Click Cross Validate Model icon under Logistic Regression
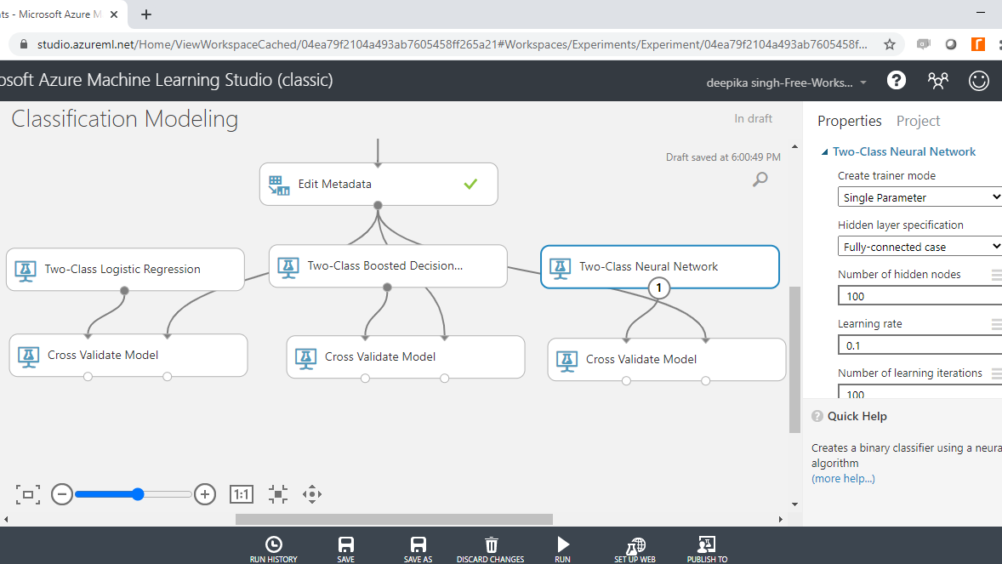This screenshot has height=564, width=1002. (x=28, y=356)
